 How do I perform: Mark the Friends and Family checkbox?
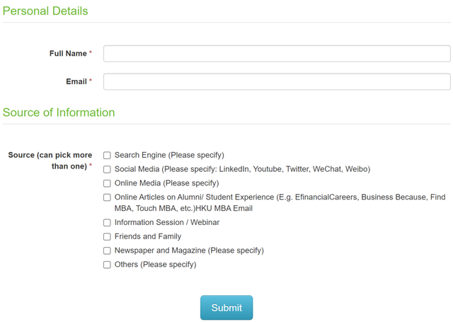point(107,237)
